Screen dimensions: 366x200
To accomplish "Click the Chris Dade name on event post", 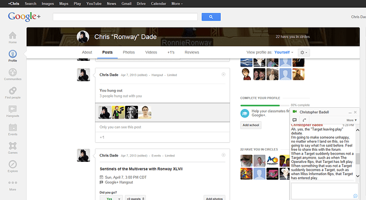I will (x=109, y=156).
